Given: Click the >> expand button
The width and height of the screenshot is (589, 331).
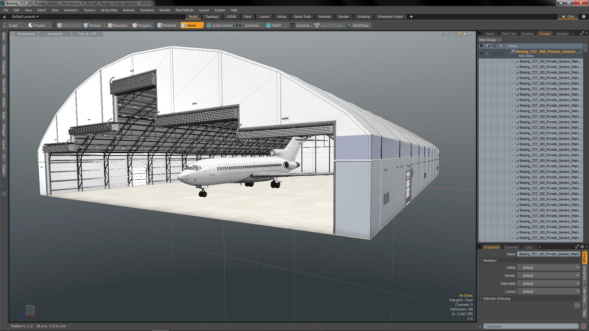Looking at the screenshot, I should click(x=577, y=306).
